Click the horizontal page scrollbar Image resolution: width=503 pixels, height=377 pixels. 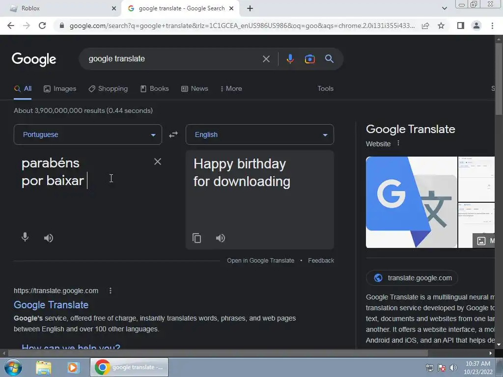(x=218, y=353)
